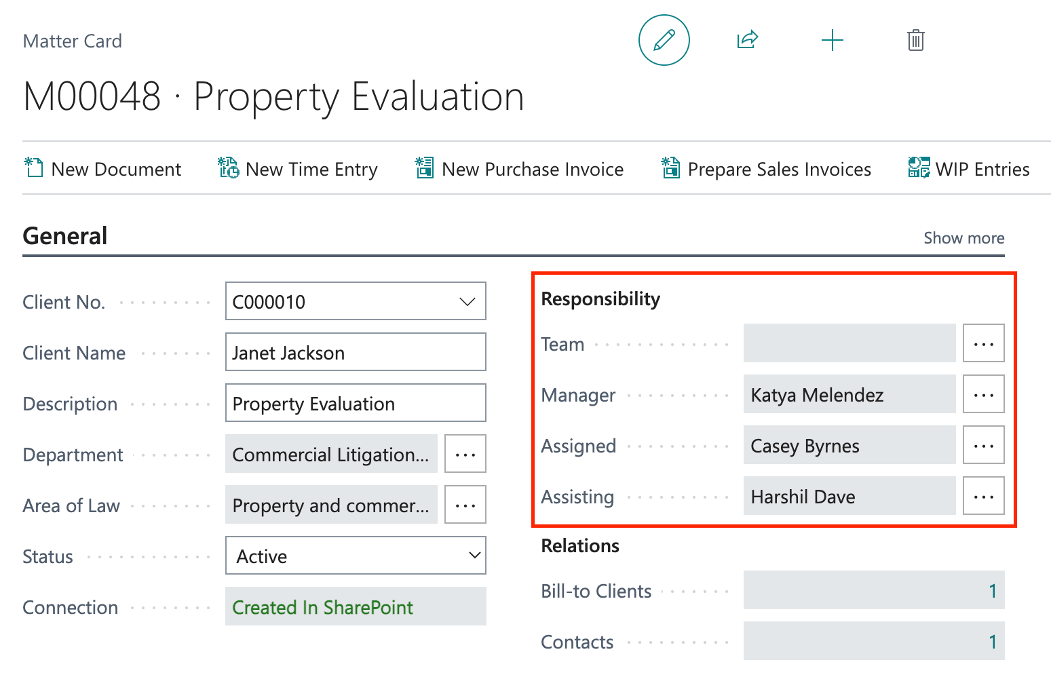Open WIP Entries action
The height and width of the screenshot is (675, 1051).
click(x=982, y=169)
